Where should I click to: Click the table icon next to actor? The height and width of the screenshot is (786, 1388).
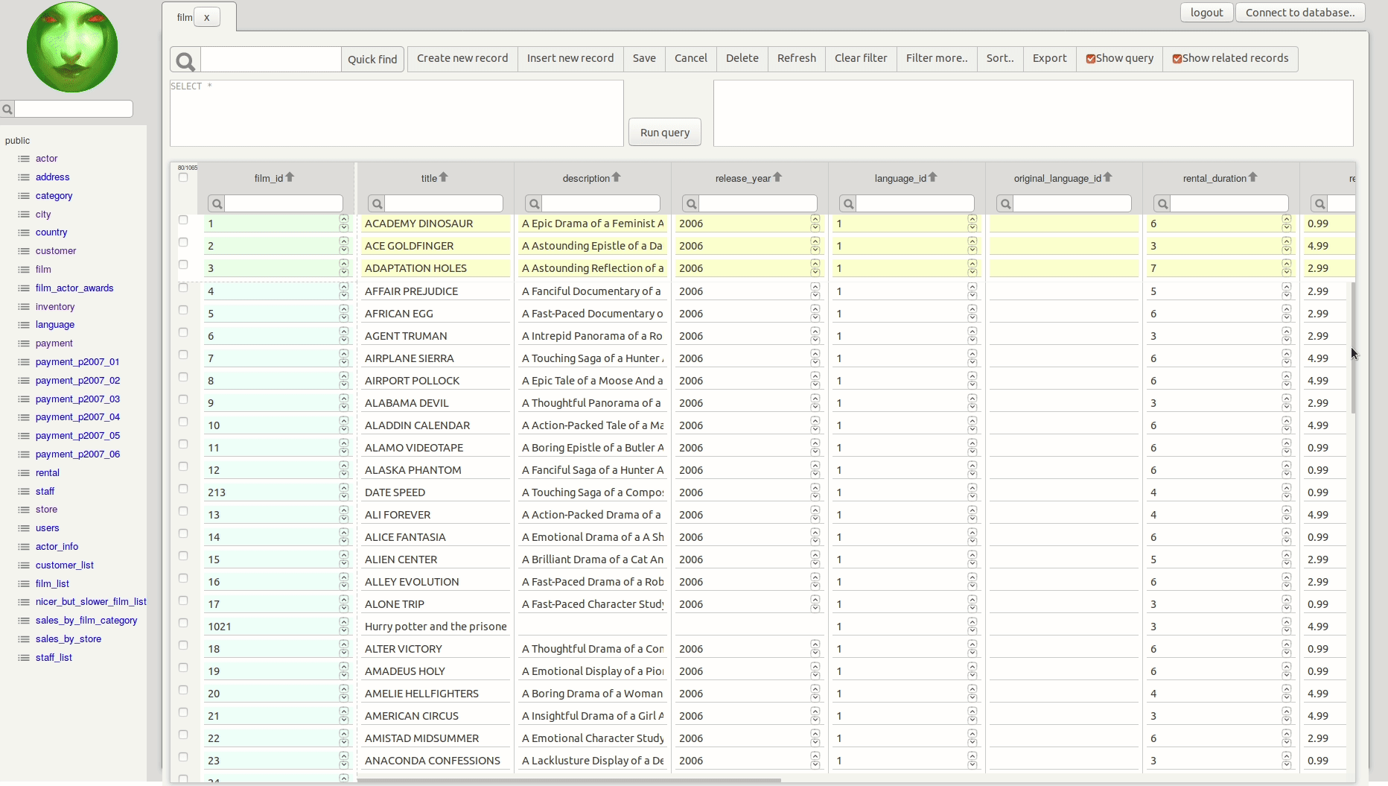click(24, 159)
